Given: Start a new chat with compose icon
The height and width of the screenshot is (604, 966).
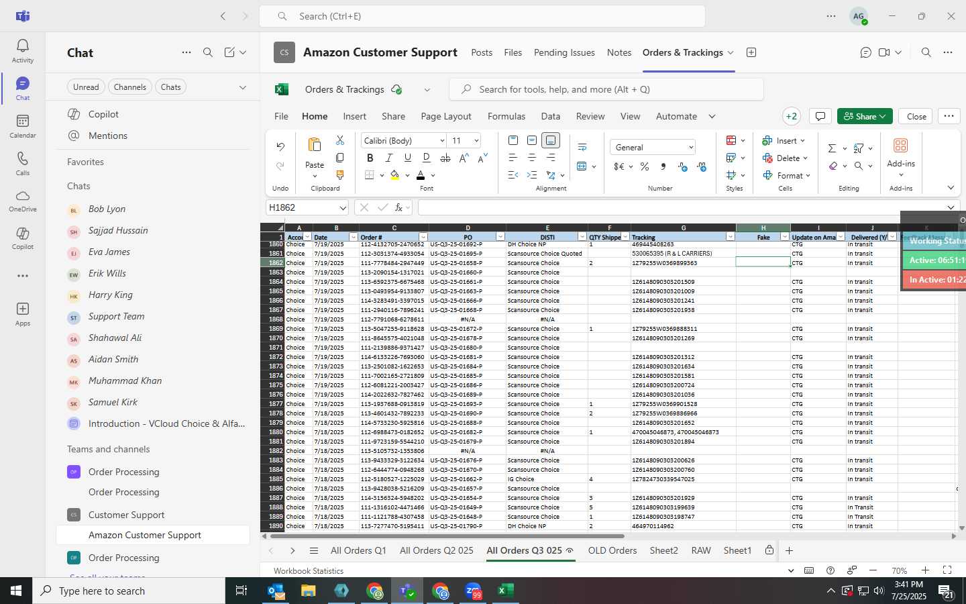Looking at the screenshot, I should pos(229,52).
